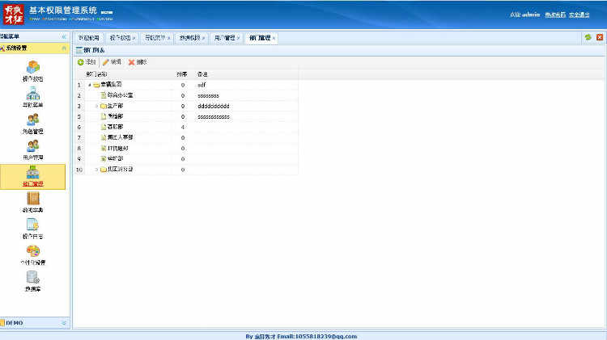Screen dimensions: 607x340
Task: Click the 修改密码 link in the header
Action: click(x=555, y=15)
